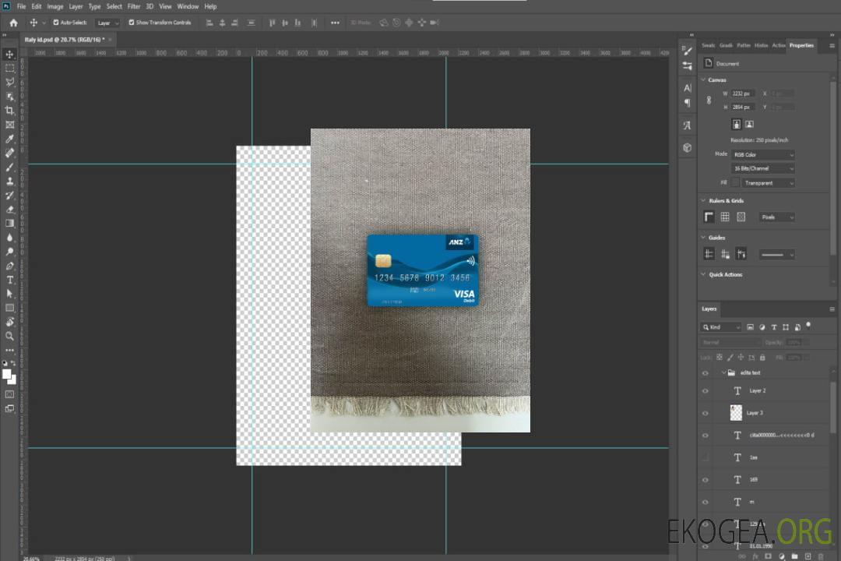841x561 pixels.
Task: Select the Rectangular Marquee tool
Action: (x=9, y=69)
